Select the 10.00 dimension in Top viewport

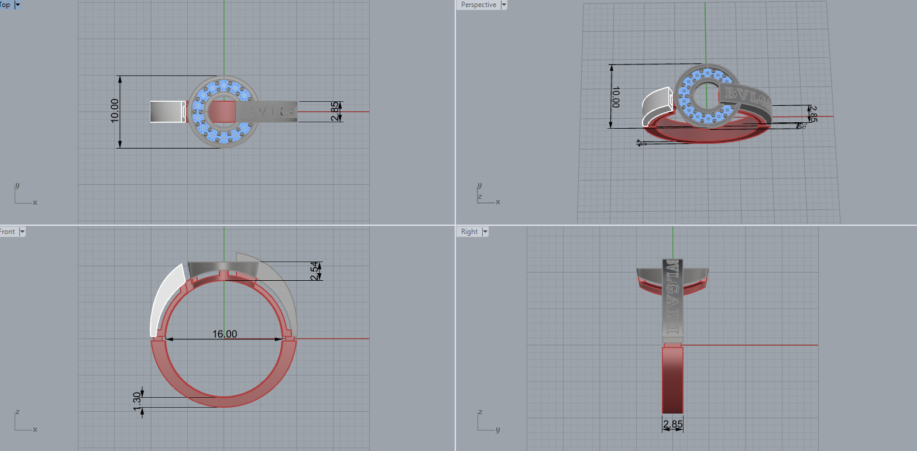pyautogui.click(x=115, y=110)
